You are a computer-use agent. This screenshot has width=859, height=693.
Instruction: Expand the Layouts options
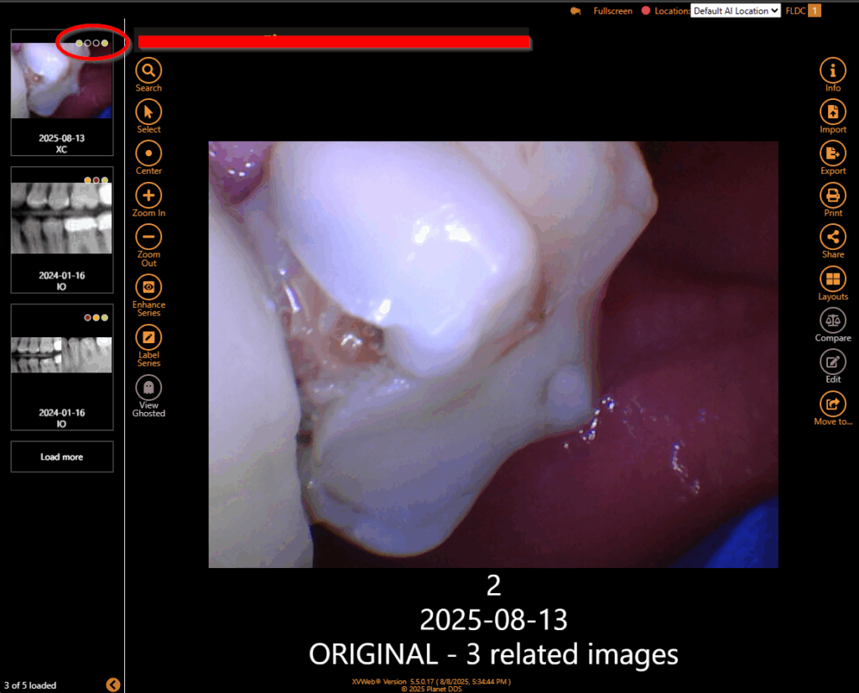pos(832,279)
